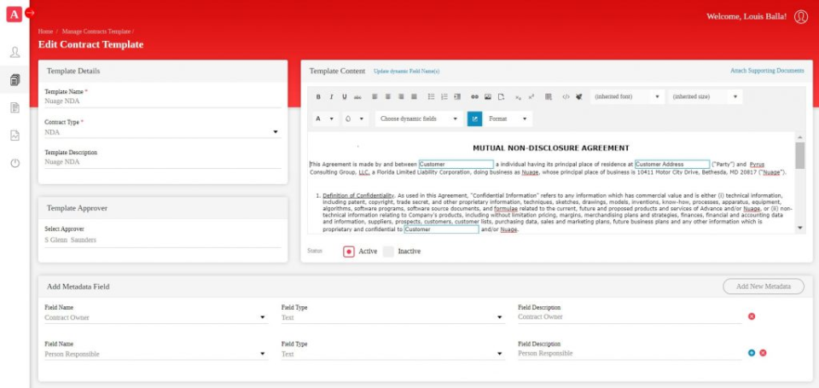Click Update dynamic Field Name(s) link
Image resolution: width=819 pixels, height=388 pixels.
click(406, 71)
